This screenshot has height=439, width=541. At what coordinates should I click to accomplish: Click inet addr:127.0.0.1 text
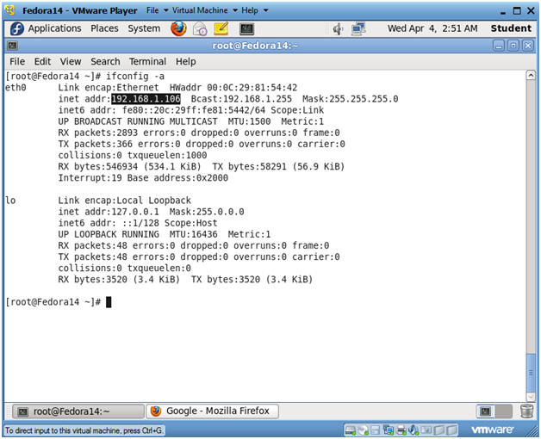point(109,212)
